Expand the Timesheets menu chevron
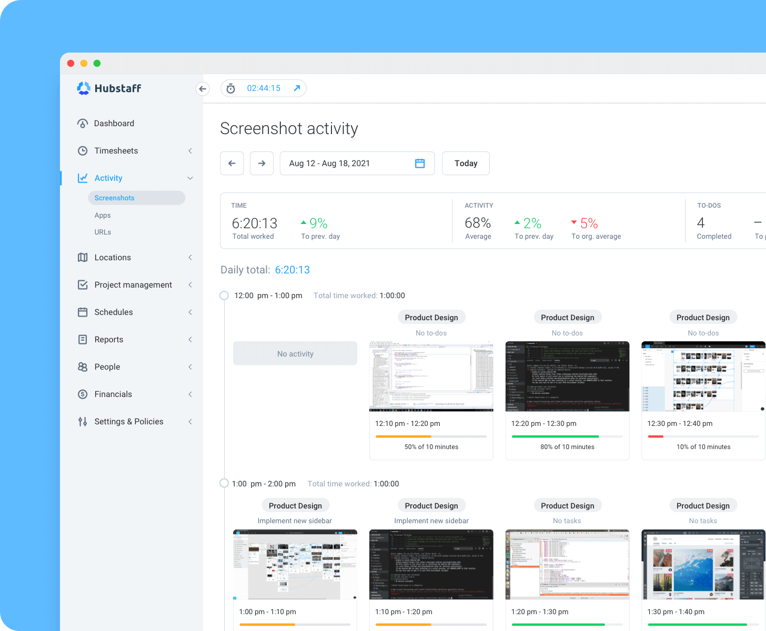766x631 pixels. [x=190, y=151]
